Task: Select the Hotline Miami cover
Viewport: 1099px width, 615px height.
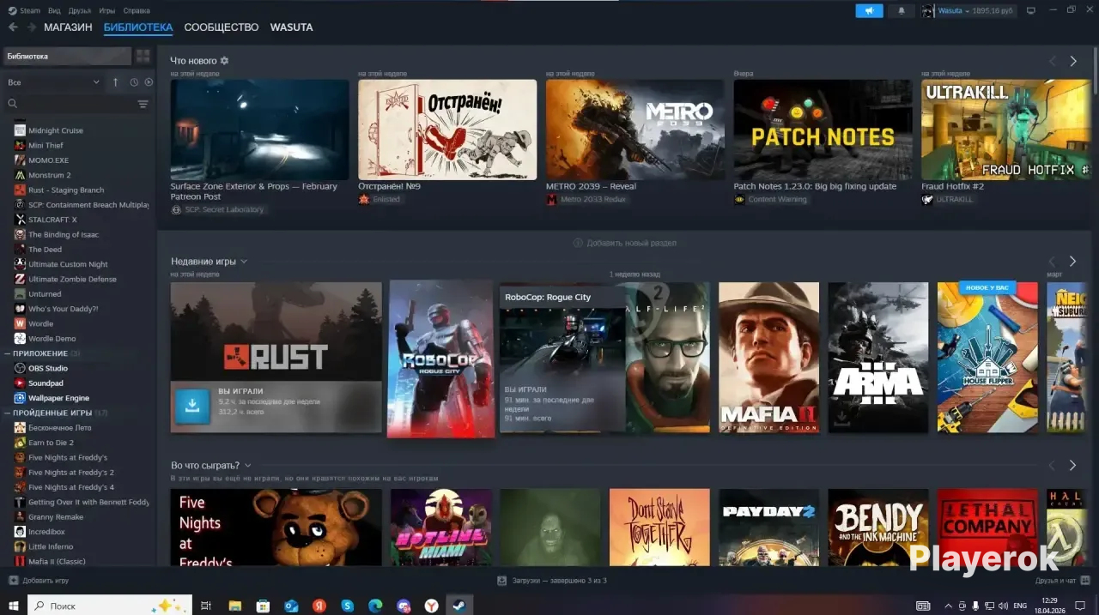Action: coord(441,527)
